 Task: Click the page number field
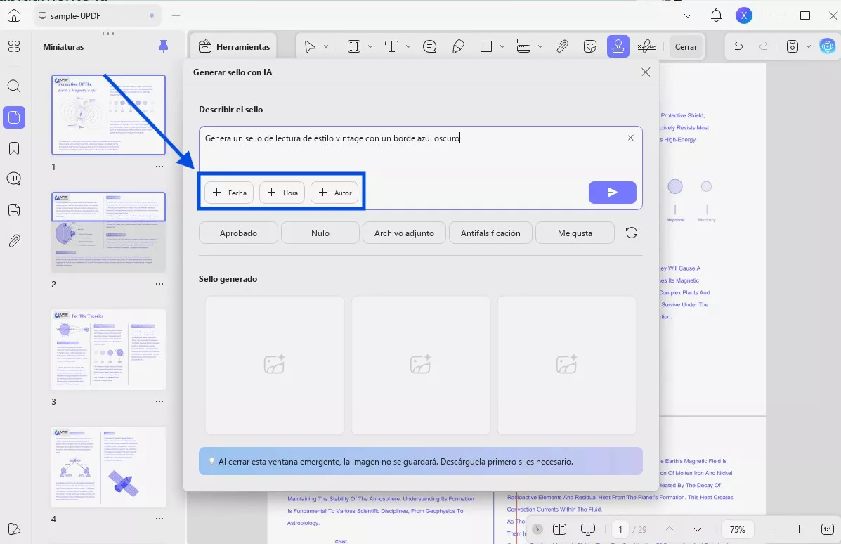tap(620, 529)
